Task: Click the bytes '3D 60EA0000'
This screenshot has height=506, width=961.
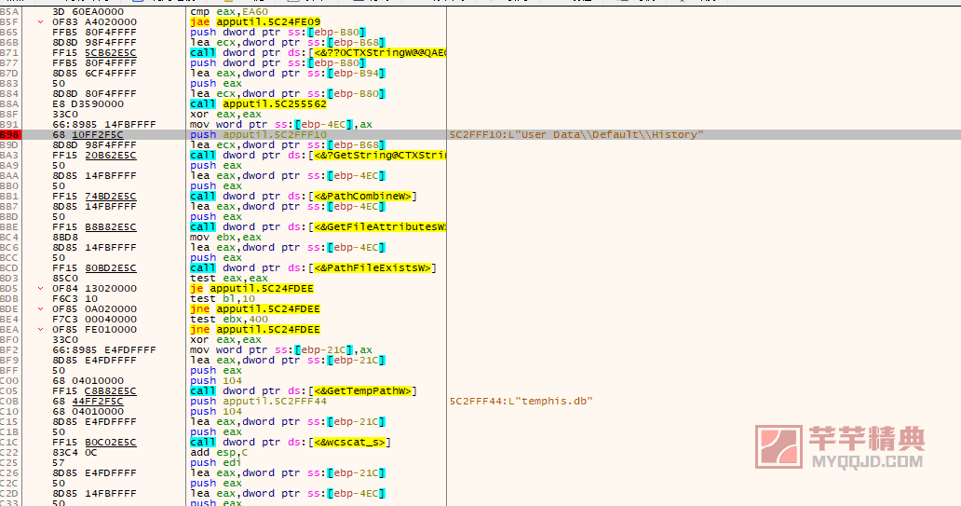Action: pyautogui.click(x=88, y=12)
